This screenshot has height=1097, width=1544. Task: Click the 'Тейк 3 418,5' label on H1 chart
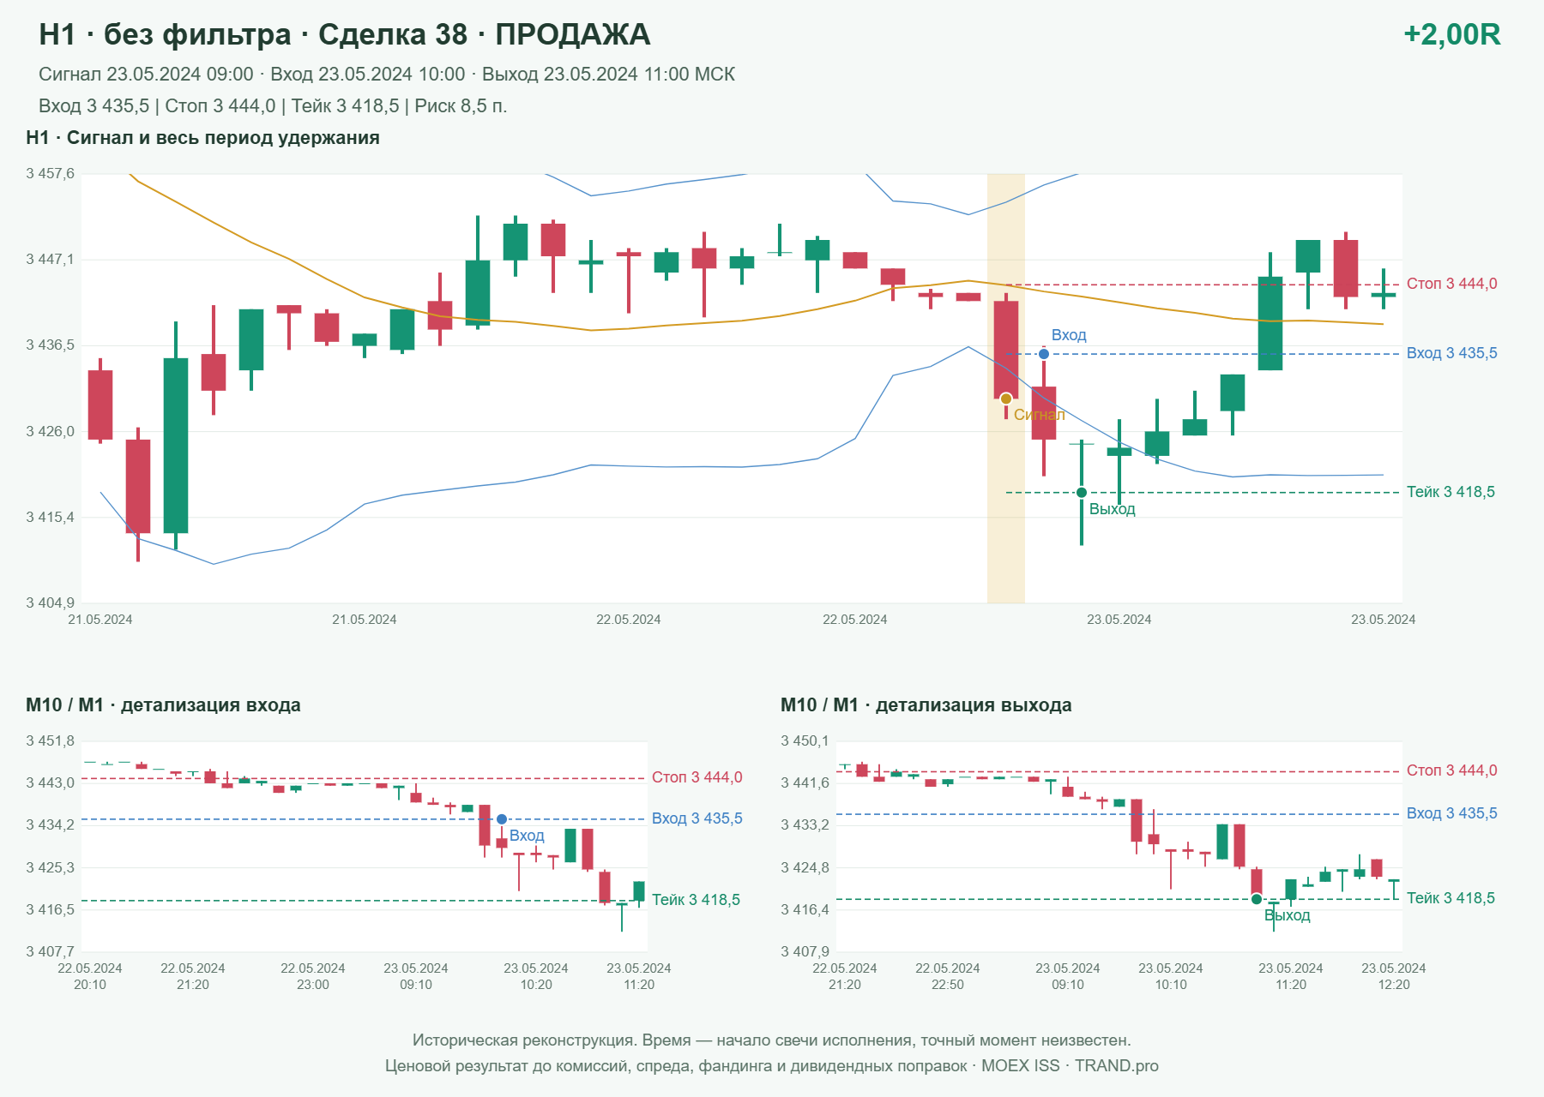[1451, 492]
